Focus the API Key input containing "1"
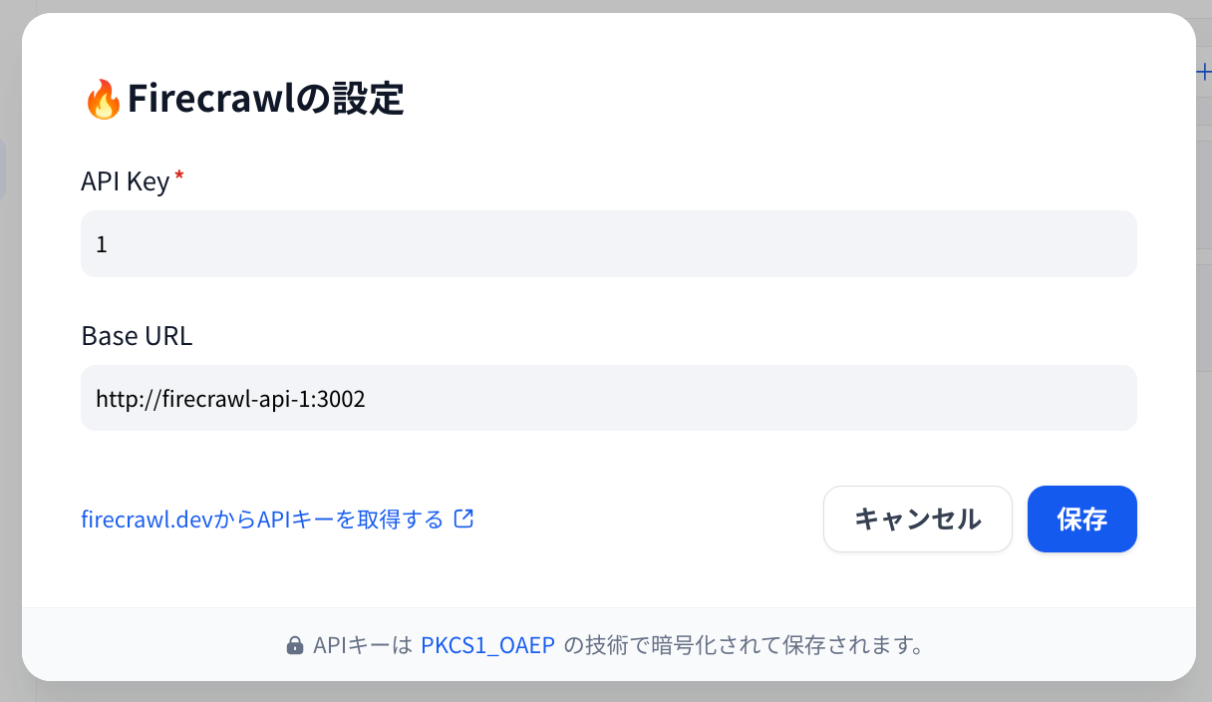Screen dimensions: 1212x702 [x=608, y=242]
